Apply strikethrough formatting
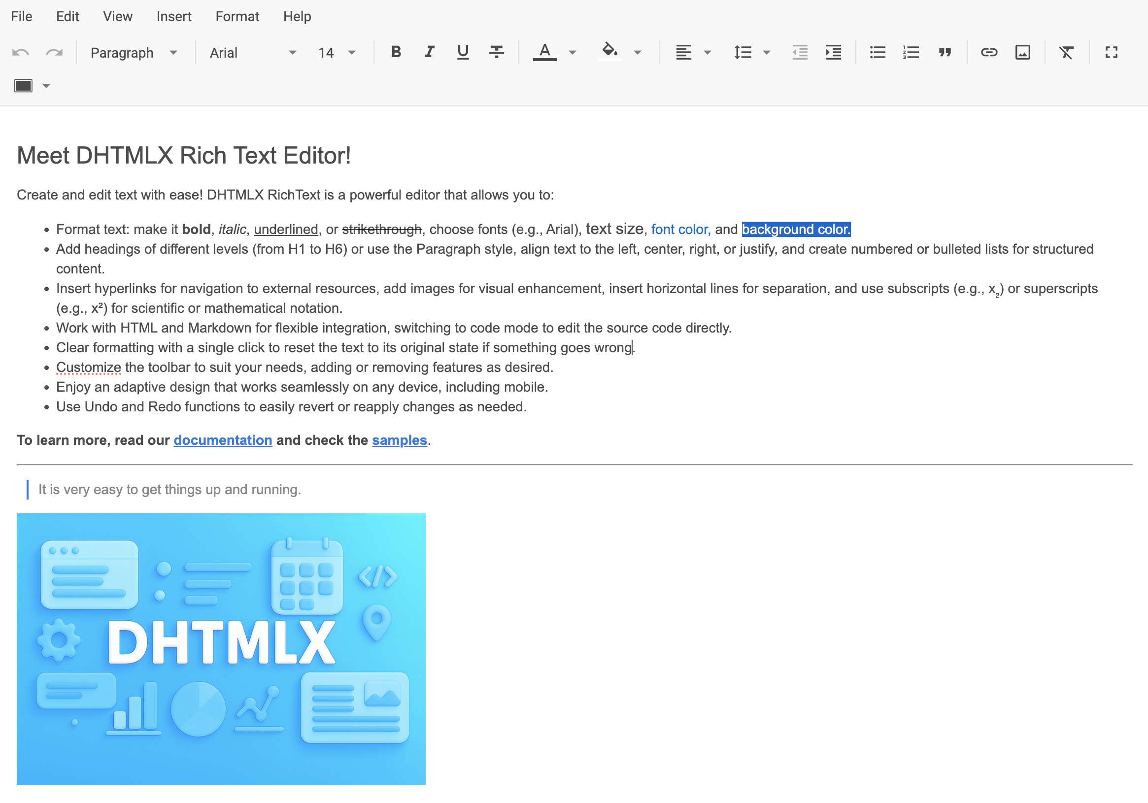Viewport: 1148px width, 803px height. coord(496,52)
